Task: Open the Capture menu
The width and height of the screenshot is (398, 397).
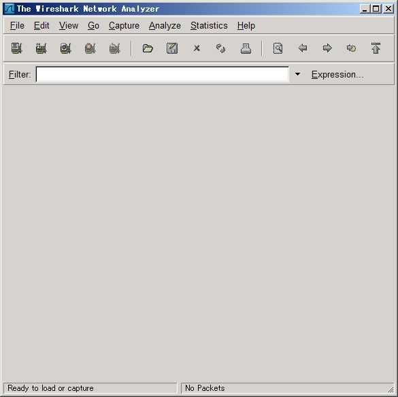Action: coord(124,26)
